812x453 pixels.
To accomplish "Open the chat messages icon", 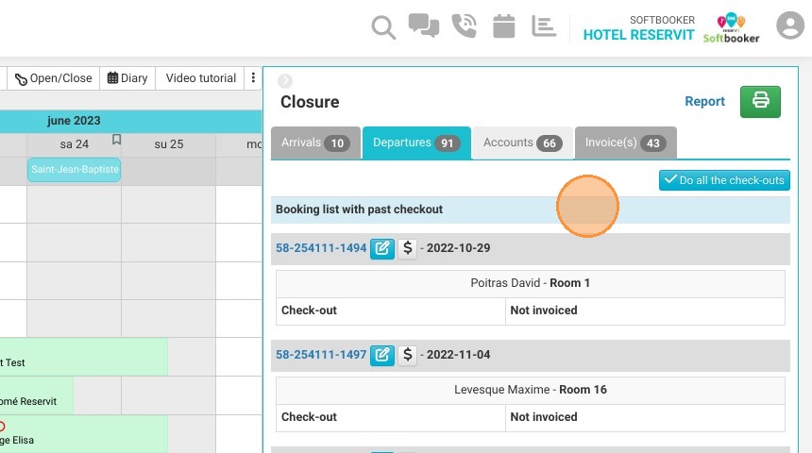I will click(x=424, y=25).
